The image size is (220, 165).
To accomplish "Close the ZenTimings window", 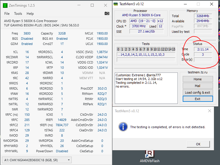I will pos(106,5).
